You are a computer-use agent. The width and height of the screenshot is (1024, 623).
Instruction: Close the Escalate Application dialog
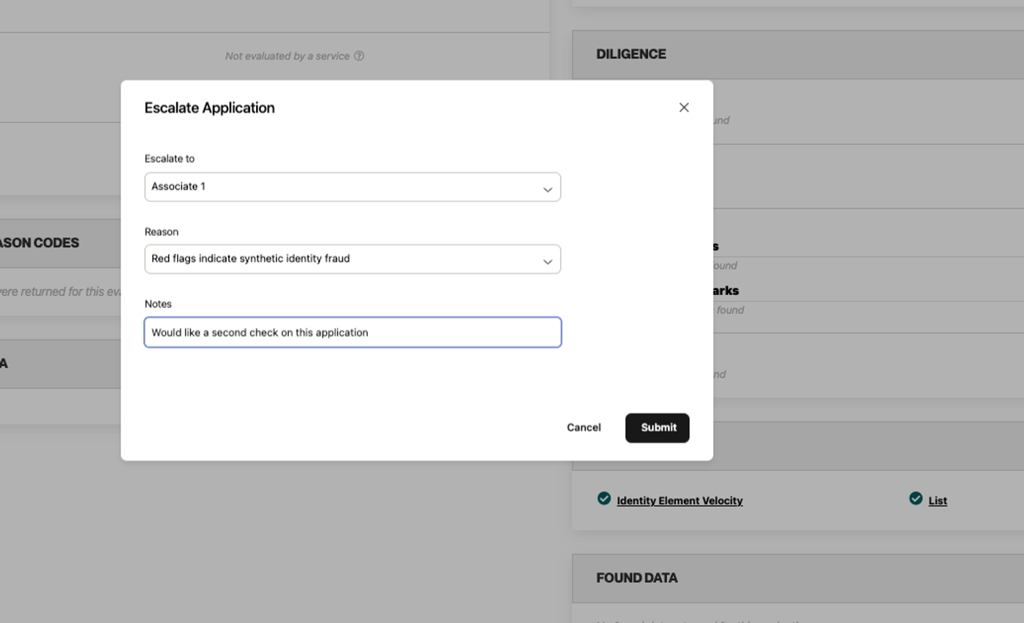coord(684,108)
